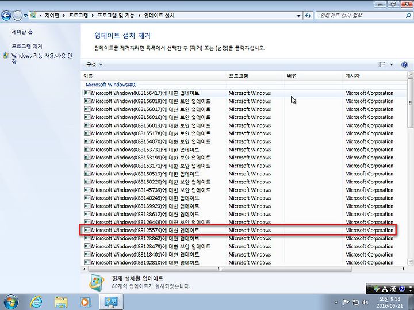Select 제어판 in the breadcrumb path
The height and width of the screenshot is (310, 414).
pyautogui.click(x=52, y=16)
